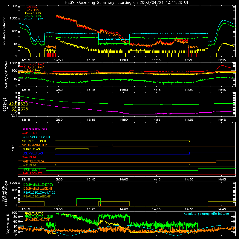
Task: Click the FLARE_FLAG label
Action: (31, 149)
